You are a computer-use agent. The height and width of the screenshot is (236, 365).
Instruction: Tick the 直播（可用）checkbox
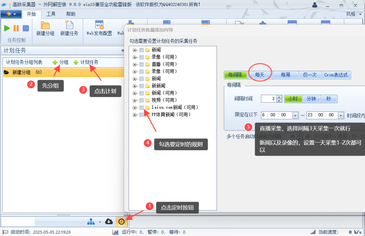(141, 65)
